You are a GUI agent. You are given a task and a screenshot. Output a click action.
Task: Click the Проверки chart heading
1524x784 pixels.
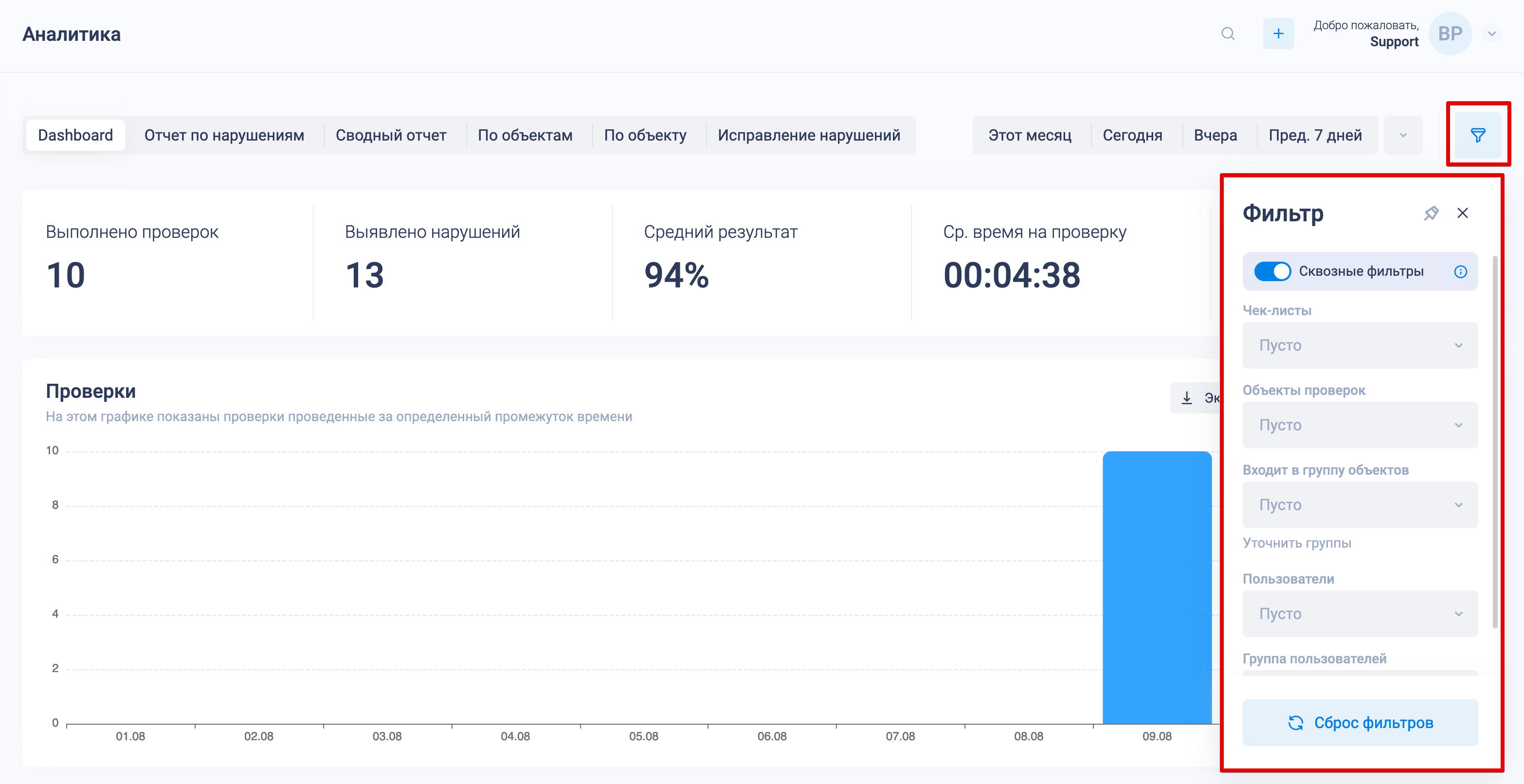[91, 391]
